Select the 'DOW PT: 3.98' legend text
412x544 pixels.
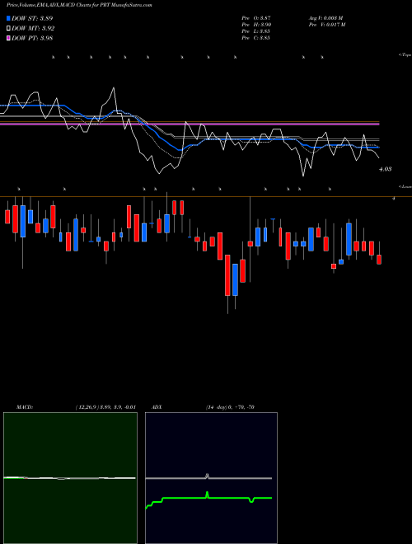32,39
